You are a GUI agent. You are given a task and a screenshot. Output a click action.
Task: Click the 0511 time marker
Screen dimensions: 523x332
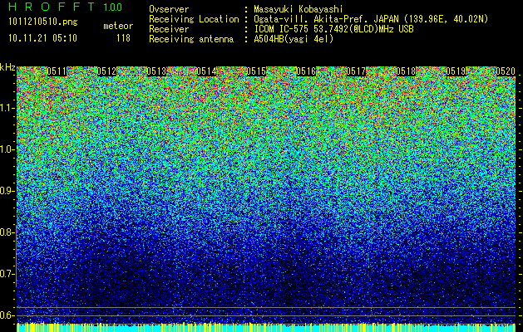57,71
